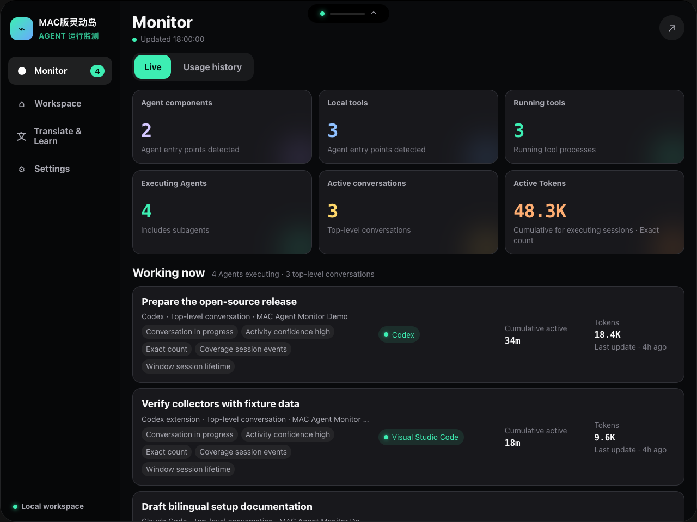This screenshot has width=697, height=522.
Task: Open Translate & Learn in the sidebar
Action: pyautogui.click(x=60, y=136)
